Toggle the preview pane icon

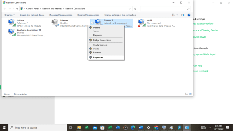click(x=183, y=15)
